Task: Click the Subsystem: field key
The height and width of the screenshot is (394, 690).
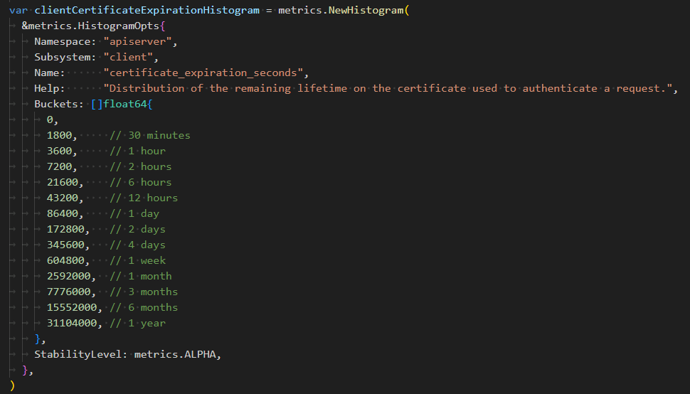Action: [65, 57]
